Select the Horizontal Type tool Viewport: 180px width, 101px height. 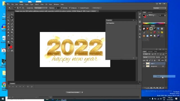click(12, 36)
